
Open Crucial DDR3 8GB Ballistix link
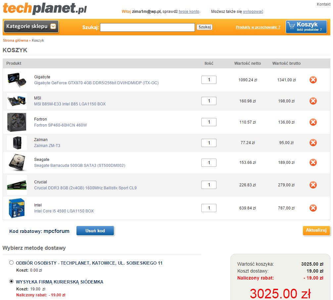pyautogui.click(x=85, y=188)
